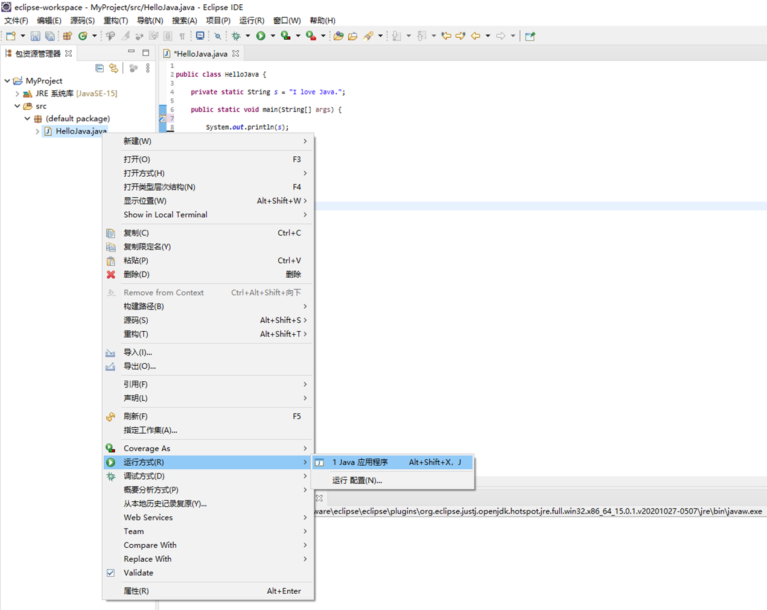
Task: Open the 源码(S) menu in menu bar
Action: [82, 21]
